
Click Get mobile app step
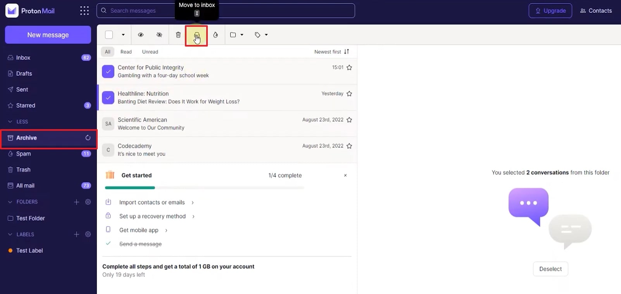coord(139,230)
